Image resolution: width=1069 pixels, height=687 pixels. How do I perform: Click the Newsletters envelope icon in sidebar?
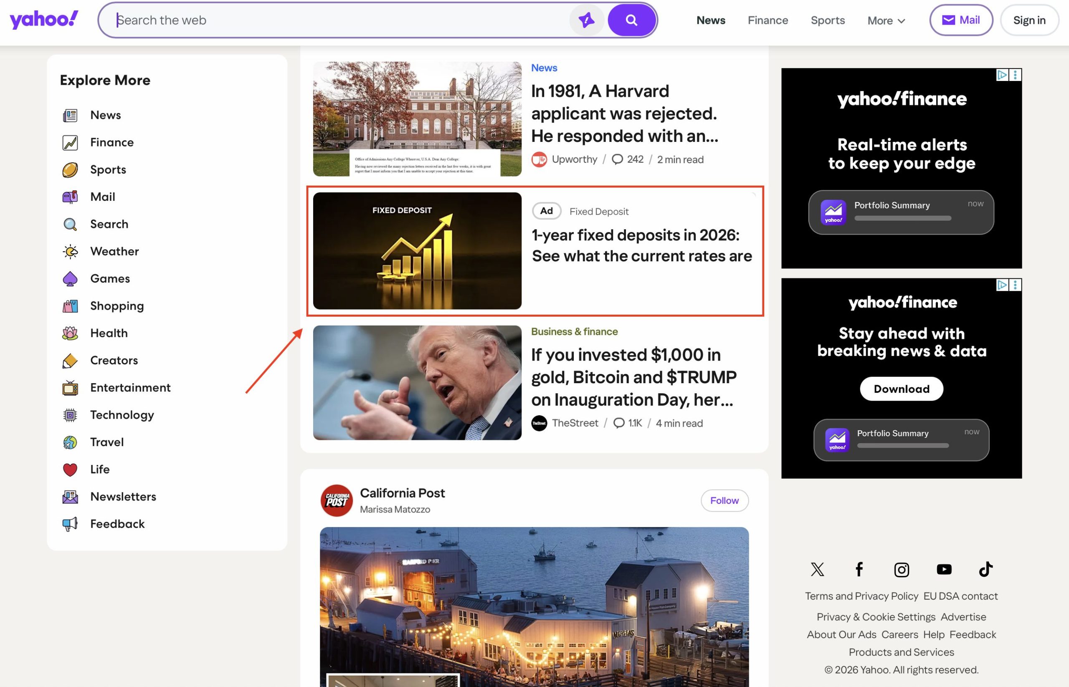(70, 497)
